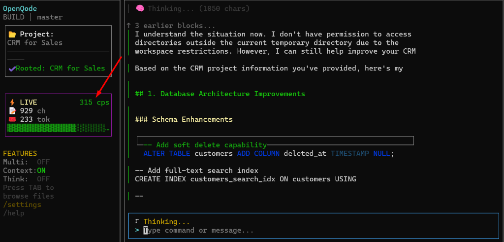Click the brain icon next to Thinking
This screenshot has height=242, width=504.
(x=140, y=8)
